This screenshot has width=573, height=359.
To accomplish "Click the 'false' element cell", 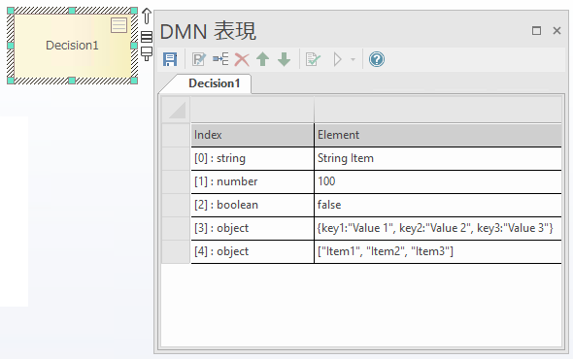I will click(438, 205).
